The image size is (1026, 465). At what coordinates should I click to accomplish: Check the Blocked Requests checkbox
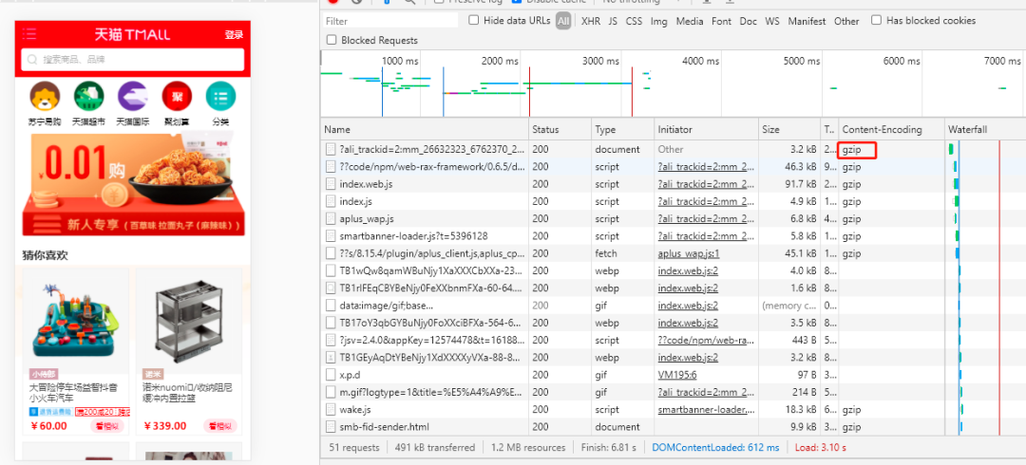coord(332,40)
